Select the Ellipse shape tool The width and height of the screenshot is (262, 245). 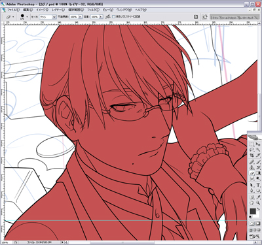pos(258,191)
